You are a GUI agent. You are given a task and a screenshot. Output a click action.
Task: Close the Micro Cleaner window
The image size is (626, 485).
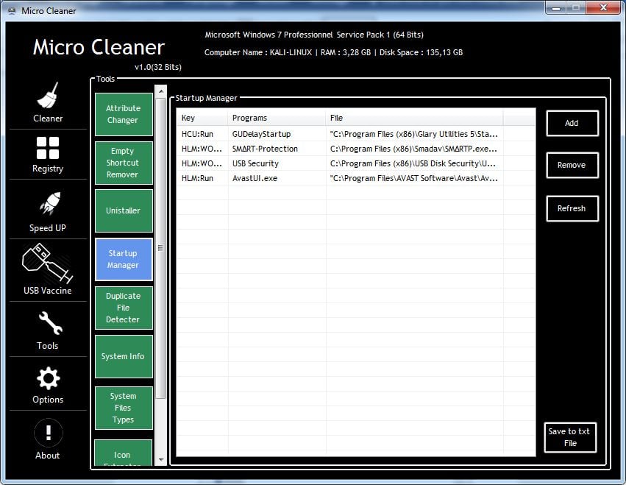(604, 7)
